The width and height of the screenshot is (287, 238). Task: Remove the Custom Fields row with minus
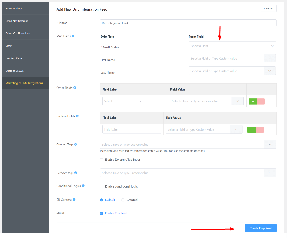click(260, 130)
